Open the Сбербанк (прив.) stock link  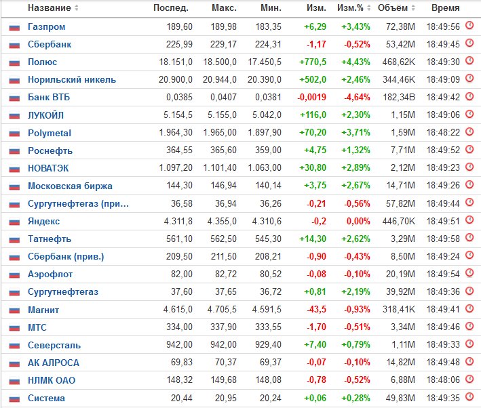[x=66, y=257]
